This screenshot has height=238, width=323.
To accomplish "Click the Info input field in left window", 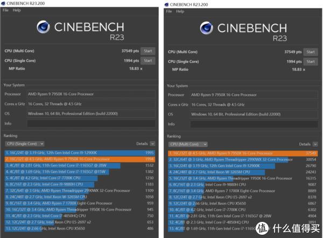I will 92,124.
